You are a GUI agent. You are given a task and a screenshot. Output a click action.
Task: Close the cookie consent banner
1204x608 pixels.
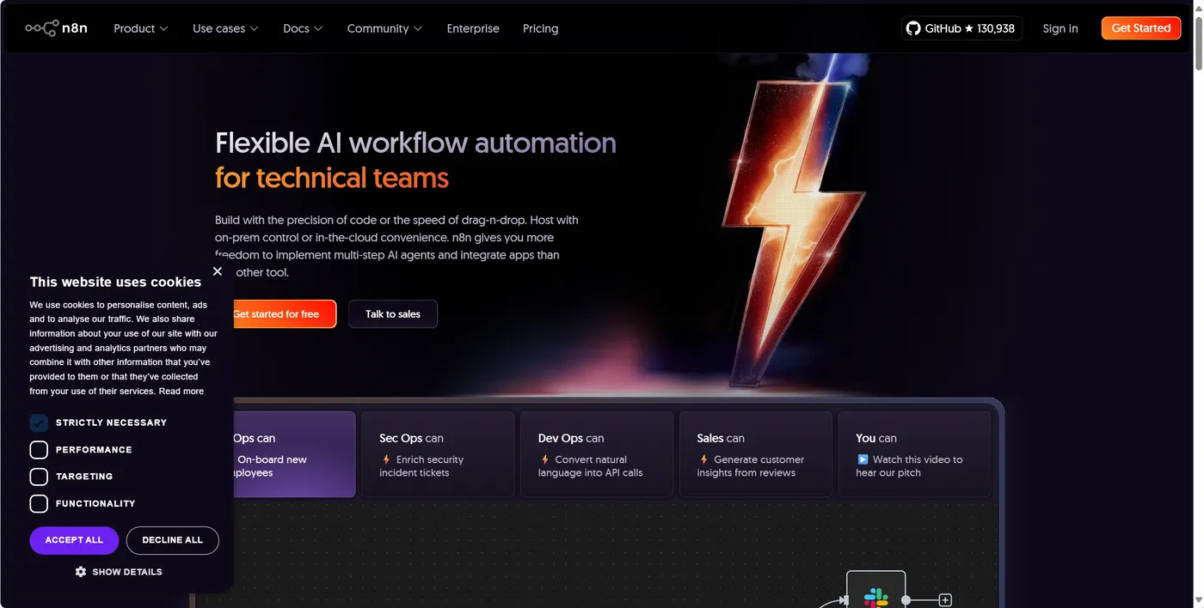[218, 271]
